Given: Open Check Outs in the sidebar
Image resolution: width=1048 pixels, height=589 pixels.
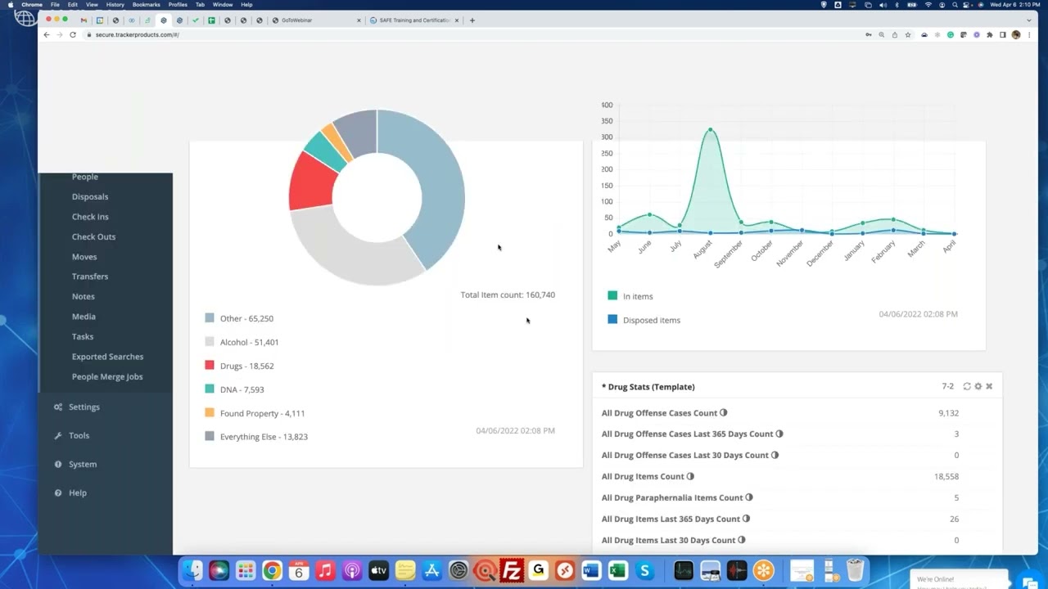Looking at the screenshot, I should pos(93,236).
